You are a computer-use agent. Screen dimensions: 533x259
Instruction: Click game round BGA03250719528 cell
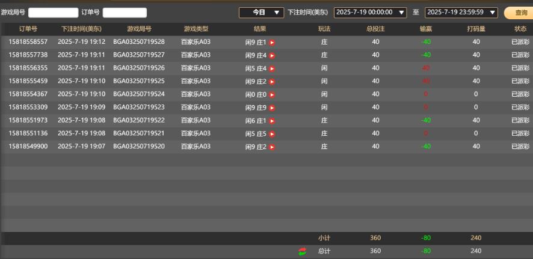pos(139,41)
